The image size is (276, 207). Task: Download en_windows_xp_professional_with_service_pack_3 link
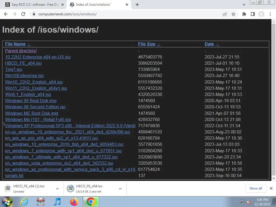tap(70, 169)
